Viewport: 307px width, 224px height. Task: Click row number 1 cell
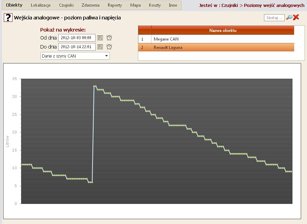(x=144, y=39)
